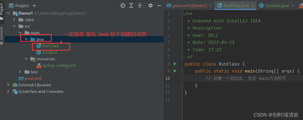Viewport: 303px width, 120px height.
Task: Click the Select Opened File target icon
Action: [x=123, y=5]
